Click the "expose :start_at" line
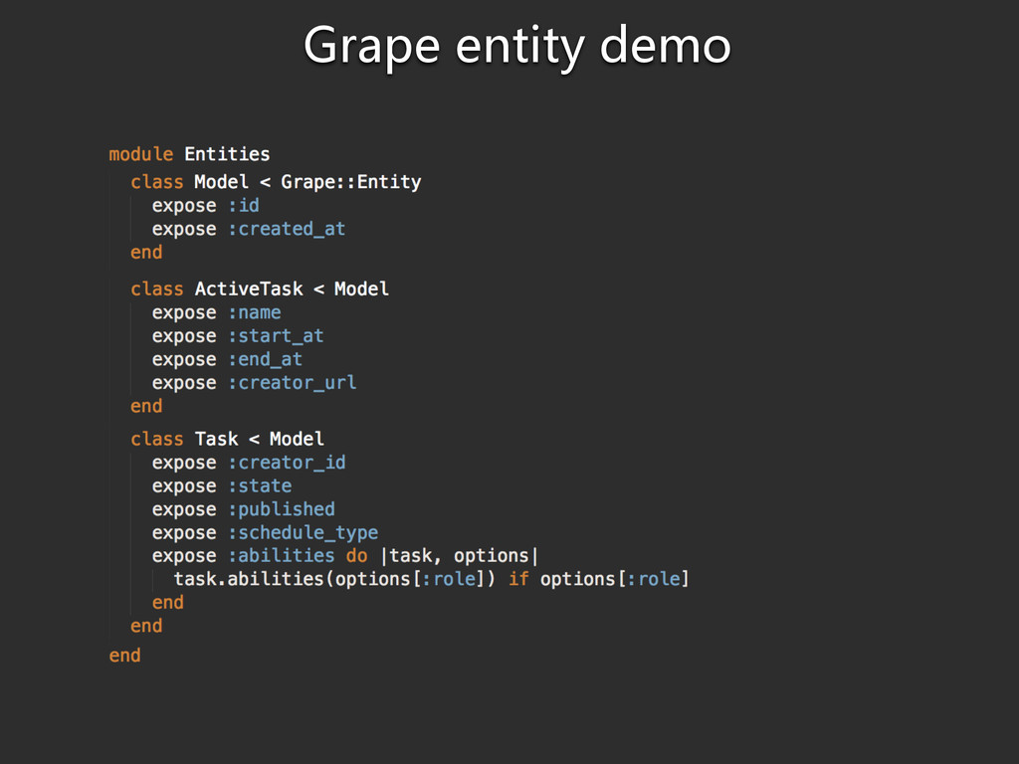The height and width of the screenshot is (764, 1019). (237, 336)
